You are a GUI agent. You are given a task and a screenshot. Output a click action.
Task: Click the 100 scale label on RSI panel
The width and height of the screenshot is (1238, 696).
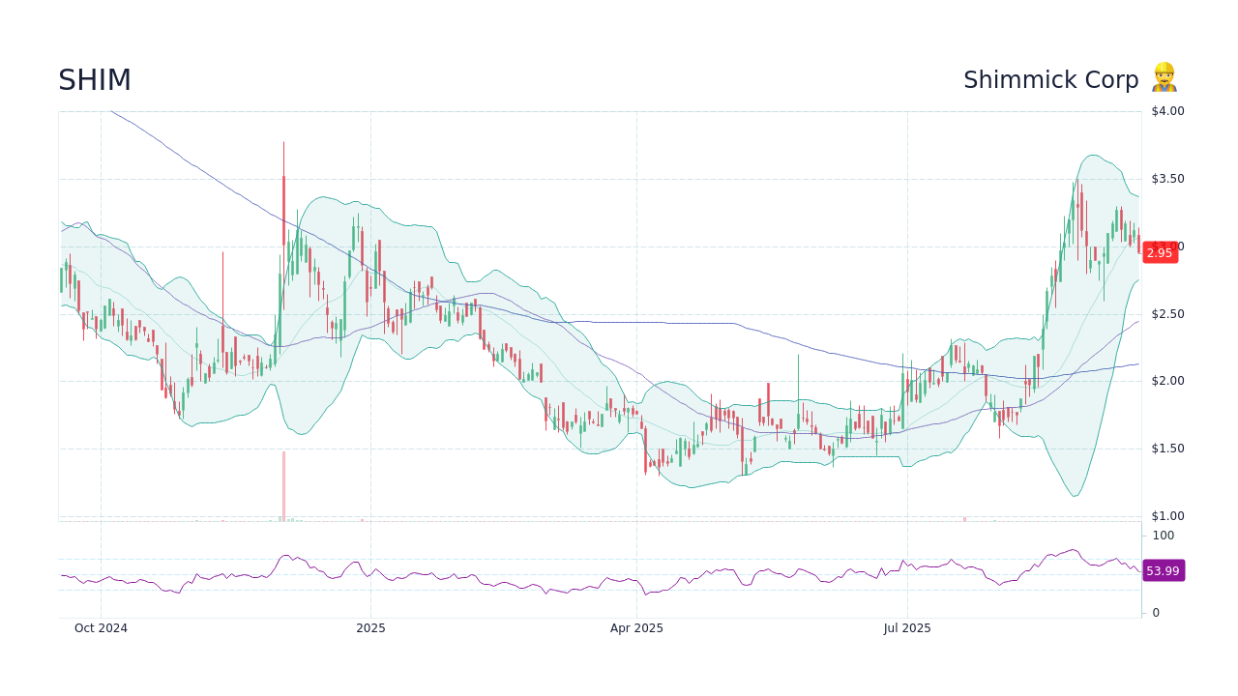1162,536
